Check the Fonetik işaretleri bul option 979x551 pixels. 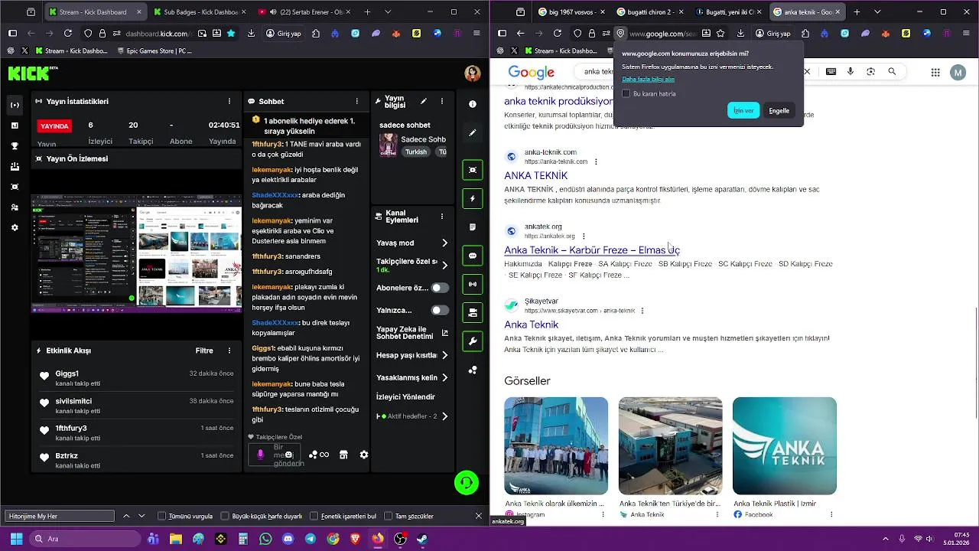click(314, 516)
